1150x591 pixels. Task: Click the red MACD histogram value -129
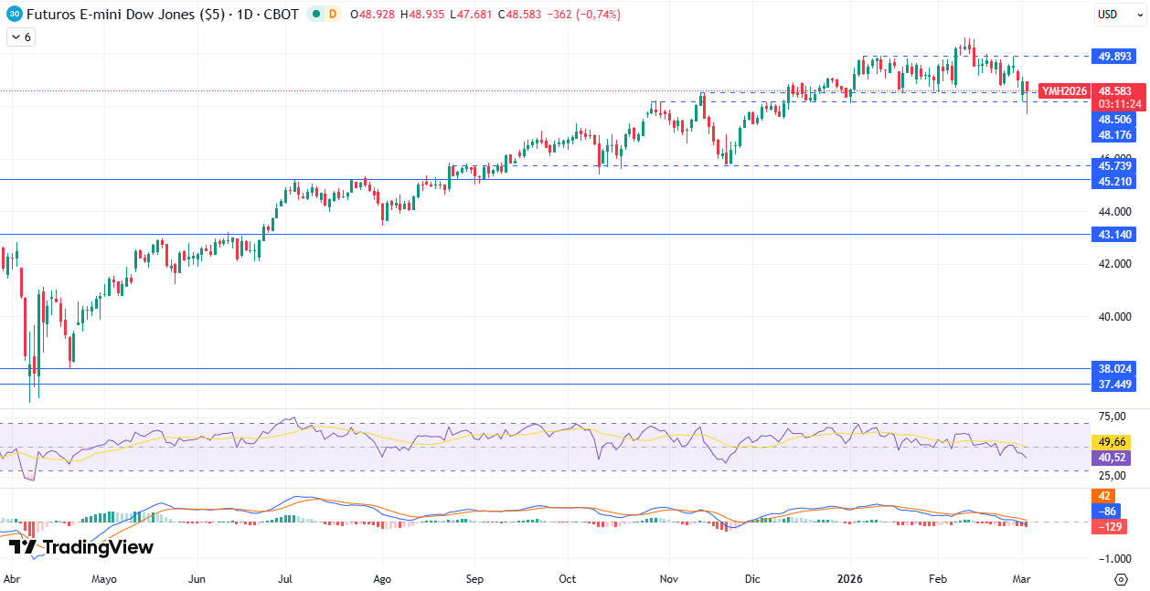coord(1110,527)
